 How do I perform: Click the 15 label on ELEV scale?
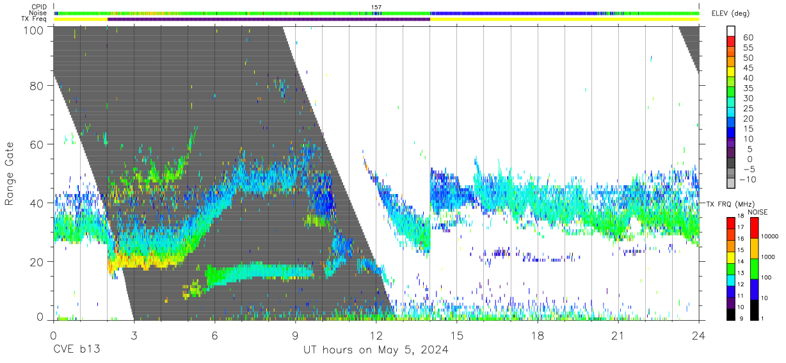[x=748, y=129]
